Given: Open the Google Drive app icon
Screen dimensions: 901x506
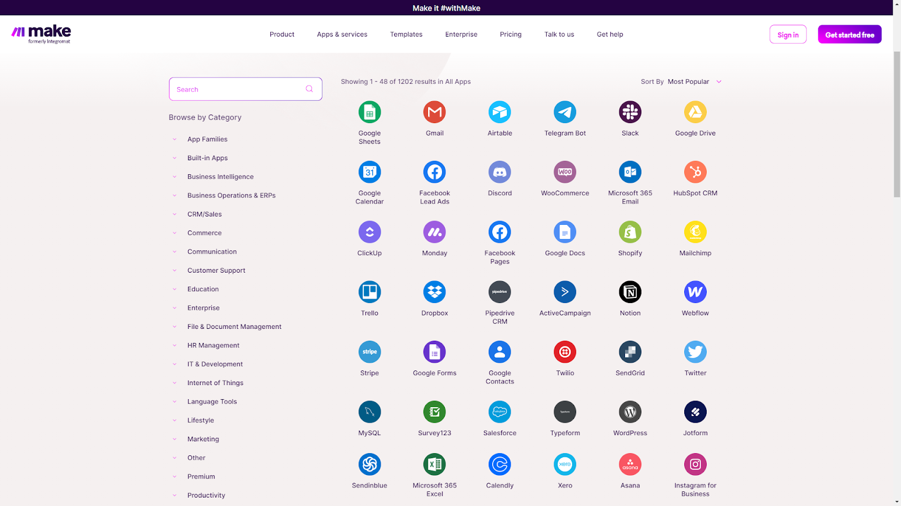Looking at the screenshot, I should point(695,112).
